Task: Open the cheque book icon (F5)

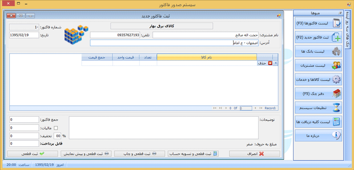Action: point(336,94)
